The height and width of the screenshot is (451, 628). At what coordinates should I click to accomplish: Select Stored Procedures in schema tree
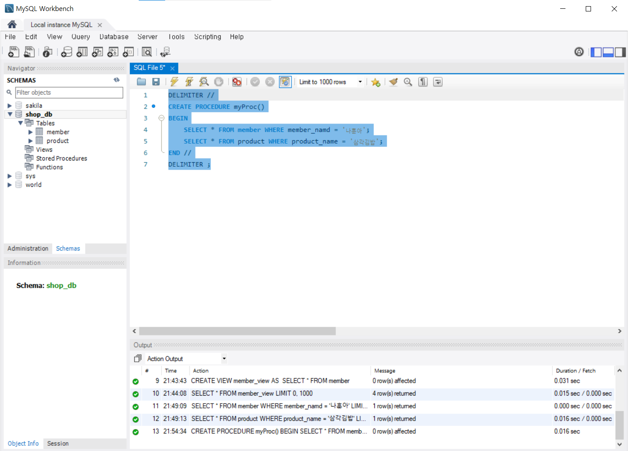[61, 158]
